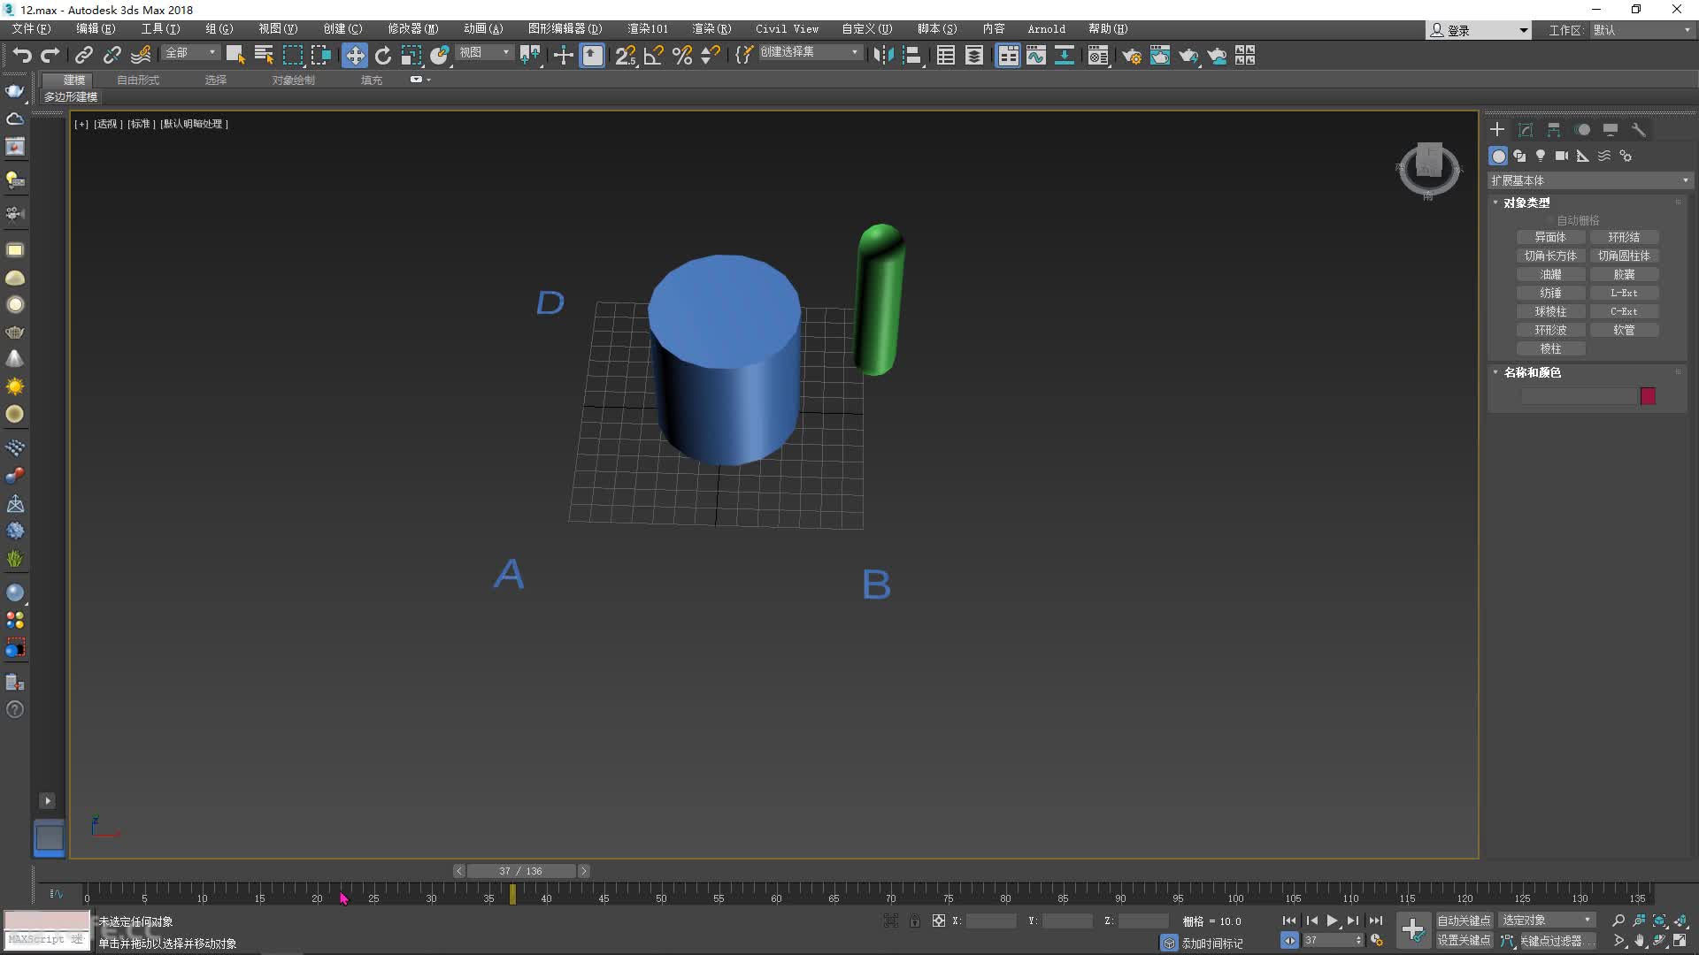This screenshot has height=955, width=1699.
Task: Open Select by Name list icon
Action: tap(264, 56)
